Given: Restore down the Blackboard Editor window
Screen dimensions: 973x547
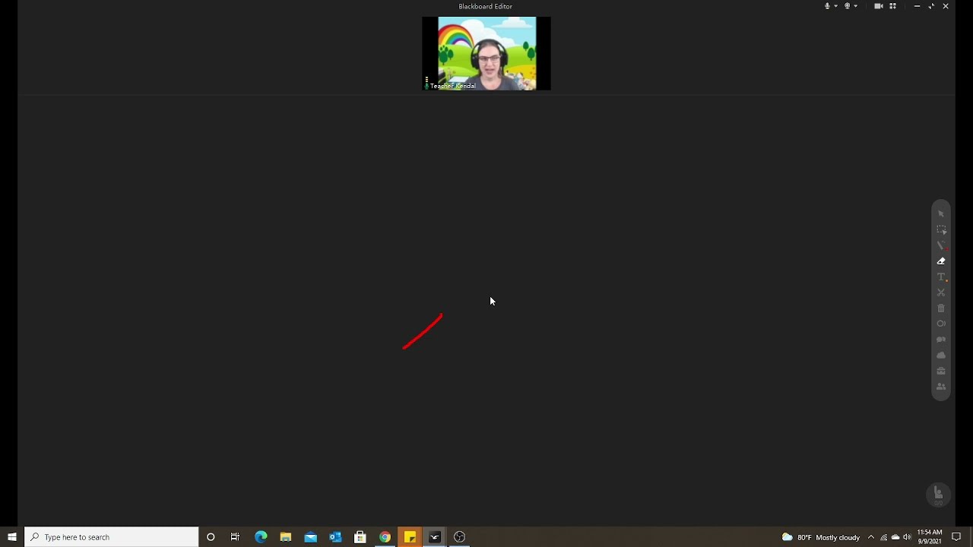Looking at the screenshot, I should coord(931,6).
